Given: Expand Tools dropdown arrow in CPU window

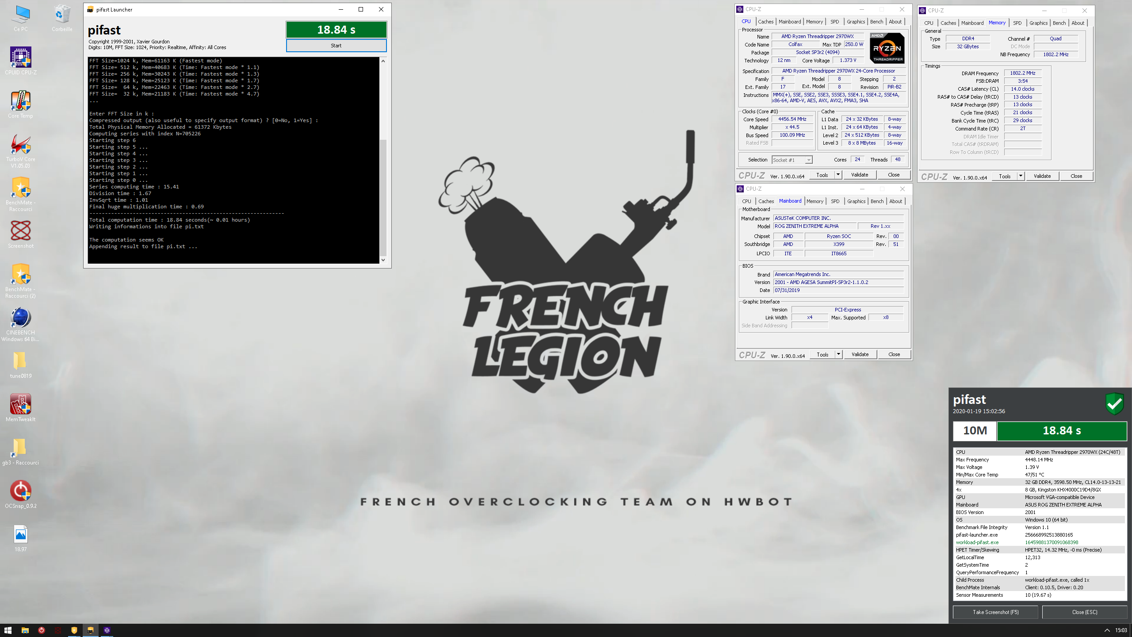Looking at the screenshot, I should [838, 175].
